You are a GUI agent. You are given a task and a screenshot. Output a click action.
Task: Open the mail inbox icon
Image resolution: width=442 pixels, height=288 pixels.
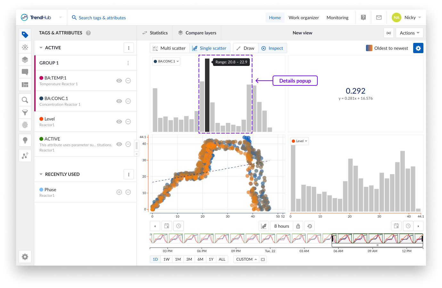[x=379, y=18]
